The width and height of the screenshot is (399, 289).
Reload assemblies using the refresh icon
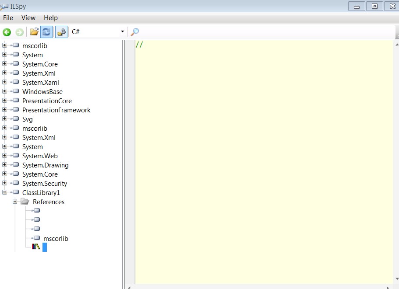click(46, 32)
